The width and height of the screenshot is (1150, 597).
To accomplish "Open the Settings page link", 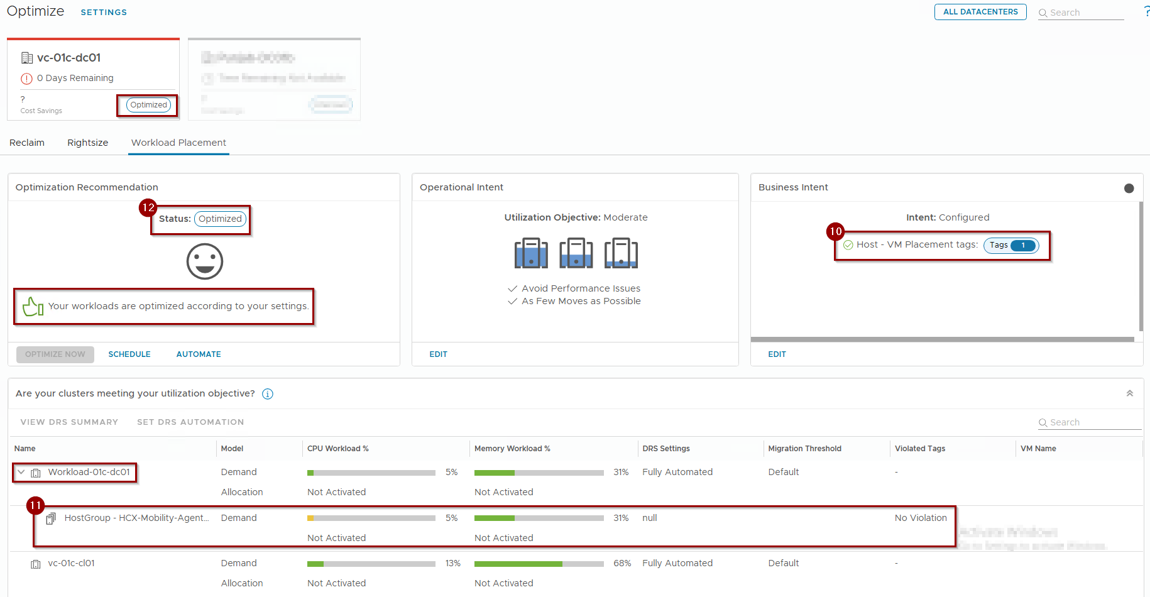I will pyautogui.click(x=104, y=12).
